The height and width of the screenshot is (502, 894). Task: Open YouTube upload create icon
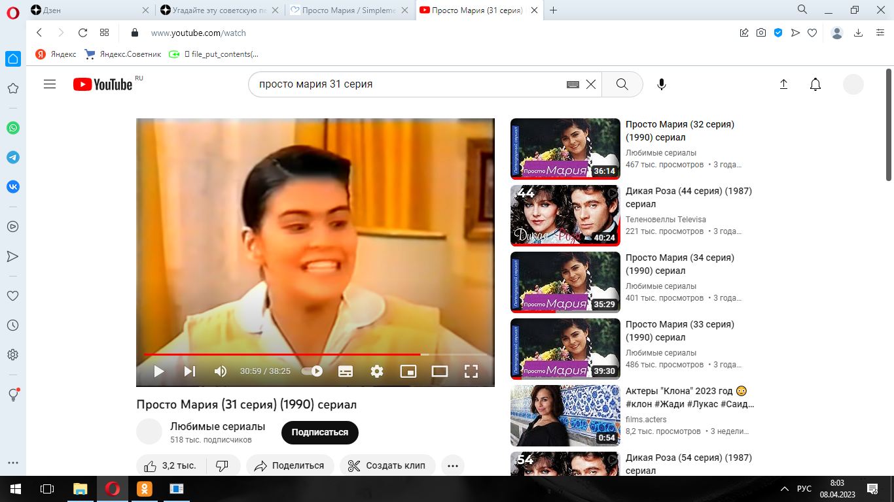click(783, 84)
